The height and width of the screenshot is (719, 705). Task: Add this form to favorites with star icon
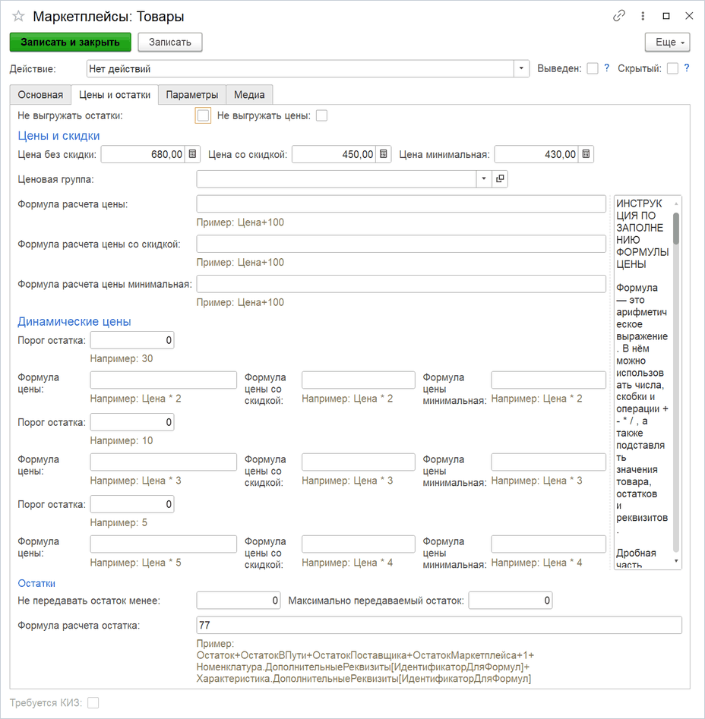tap(18, 17)
